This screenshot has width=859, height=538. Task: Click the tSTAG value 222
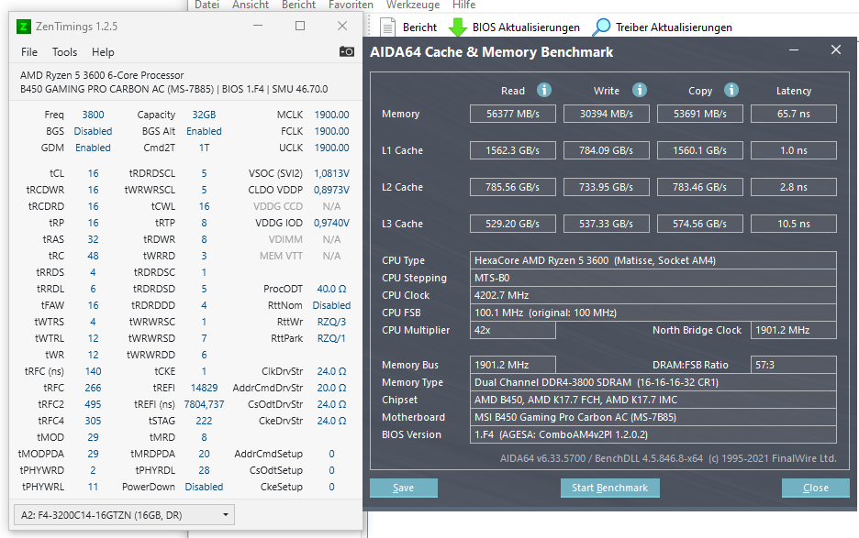204,421
